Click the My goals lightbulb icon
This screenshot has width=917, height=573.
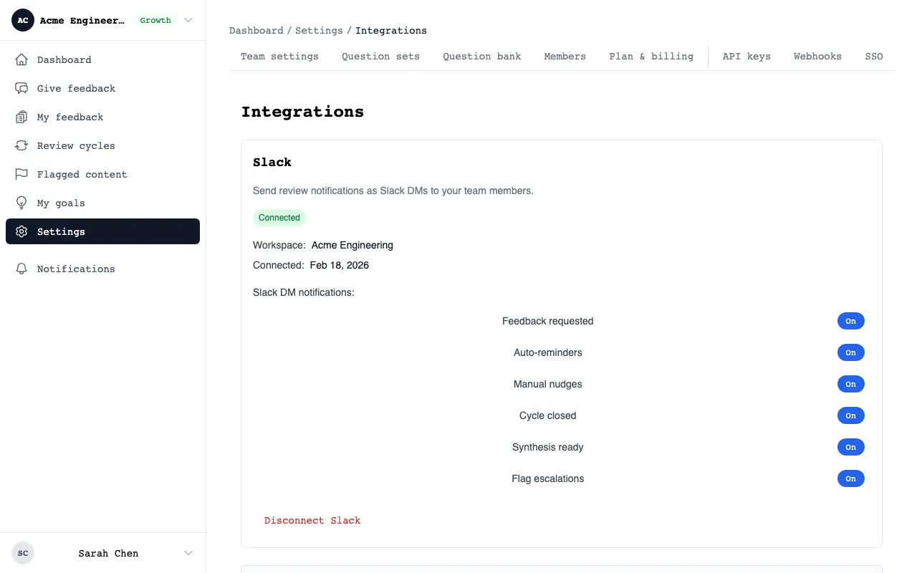coord(22,203)
